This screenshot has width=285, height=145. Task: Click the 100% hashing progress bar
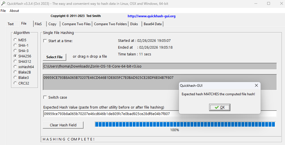point(185,124)
